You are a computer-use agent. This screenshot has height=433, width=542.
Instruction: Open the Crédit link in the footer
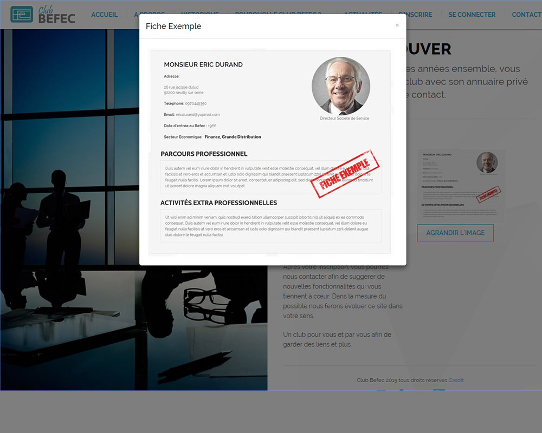(456, 380)
